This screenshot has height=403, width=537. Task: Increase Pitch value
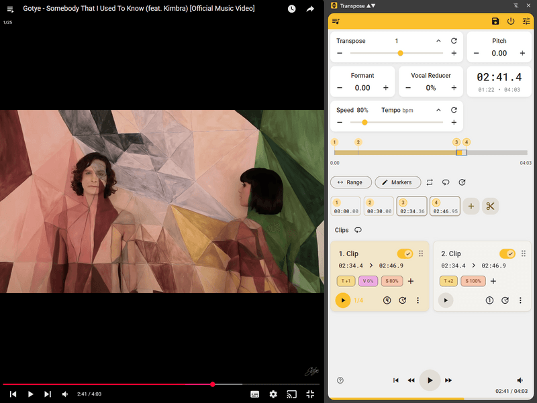(522, 53)
